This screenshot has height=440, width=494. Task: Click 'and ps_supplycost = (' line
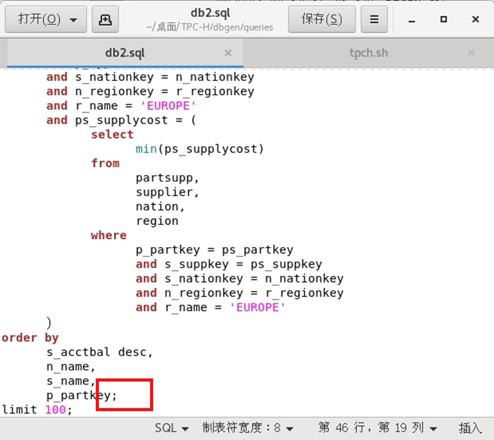(121, 120)
